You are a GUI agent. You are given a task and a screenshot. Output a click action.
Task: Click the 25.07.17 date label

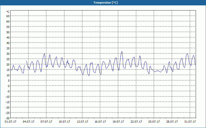(154, 122)
